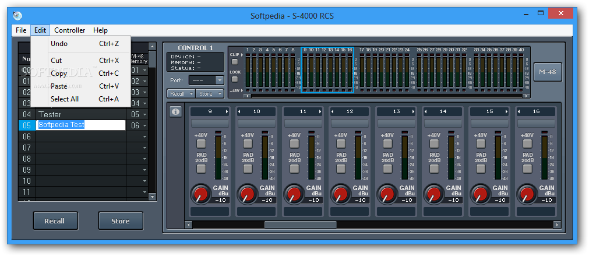Click the GAIN knob on channel 16

527,194
